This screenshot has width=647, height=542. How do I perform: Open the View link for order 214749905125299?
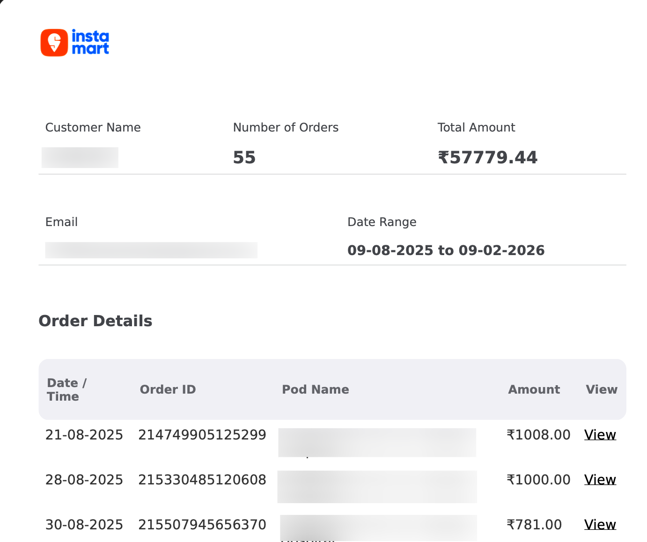point(600,435)
